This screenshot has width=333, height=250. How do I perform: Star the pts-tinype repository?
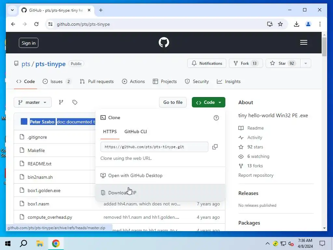point(283,63)
